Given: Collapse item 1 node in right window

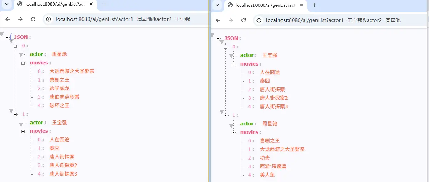Looking at the screenshot, I should pyautogui.click(x=225, y=115).
